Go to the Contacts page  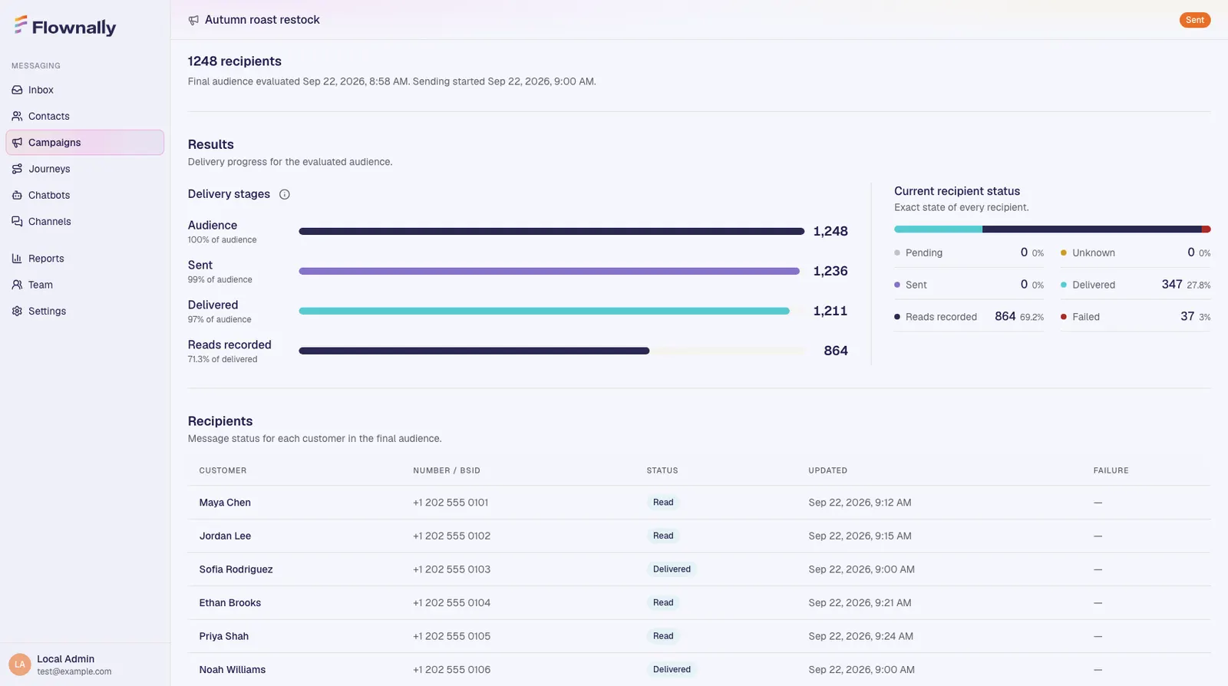(84, 116)
